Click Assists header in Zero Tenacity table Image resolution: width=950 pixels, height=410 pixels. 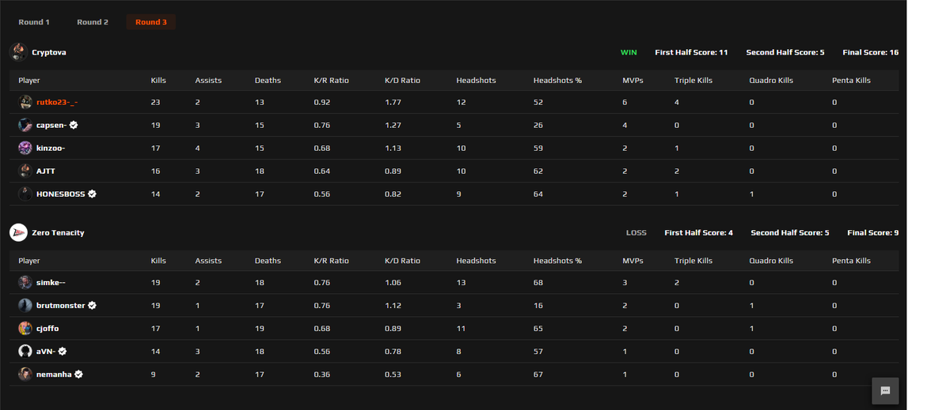point(208,261)
